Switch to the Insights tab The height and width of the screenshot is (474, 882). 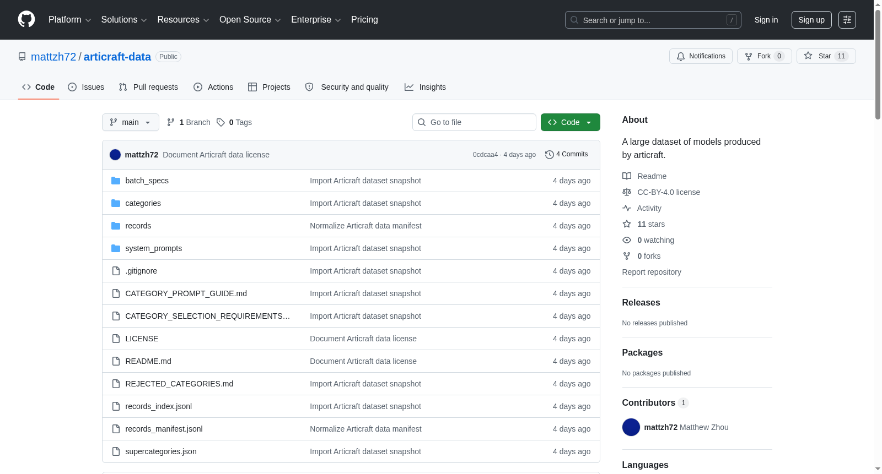coord(425,87)
